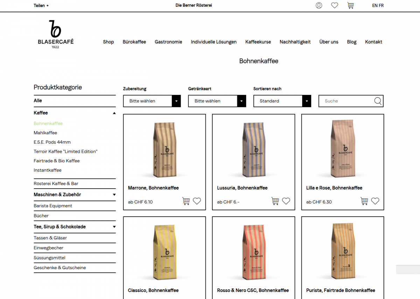Image resolution: width=420 pixels, height=299 pixels.
Task: Open the Shop menu
Action: tap(108, 42)
